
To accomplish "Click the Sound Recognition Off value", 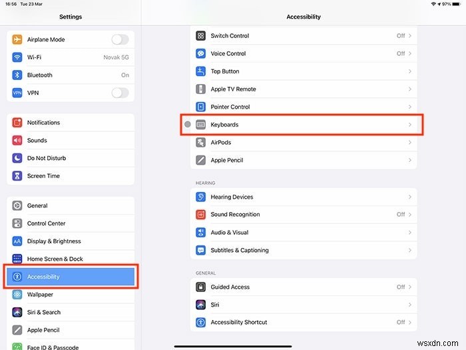I will (401, 214).
